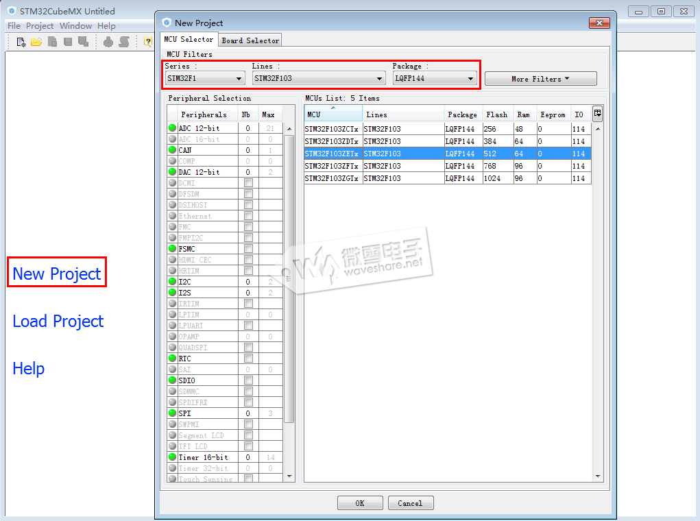Click the green status icon for DAC 12-bit
This screenshot has height=521, width=700.
click(x=172, y=171)
